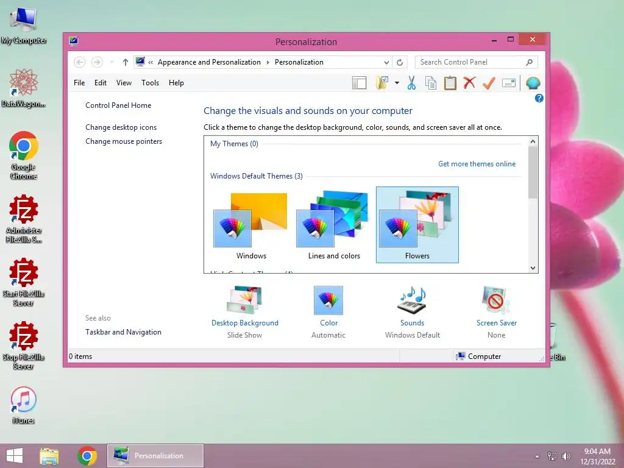Select the Lines and colors theme

pyautogui.click(x=334, y=225)
